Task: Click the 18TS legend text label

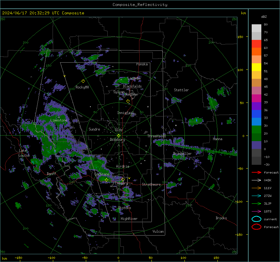Action: tap(268, 212)
